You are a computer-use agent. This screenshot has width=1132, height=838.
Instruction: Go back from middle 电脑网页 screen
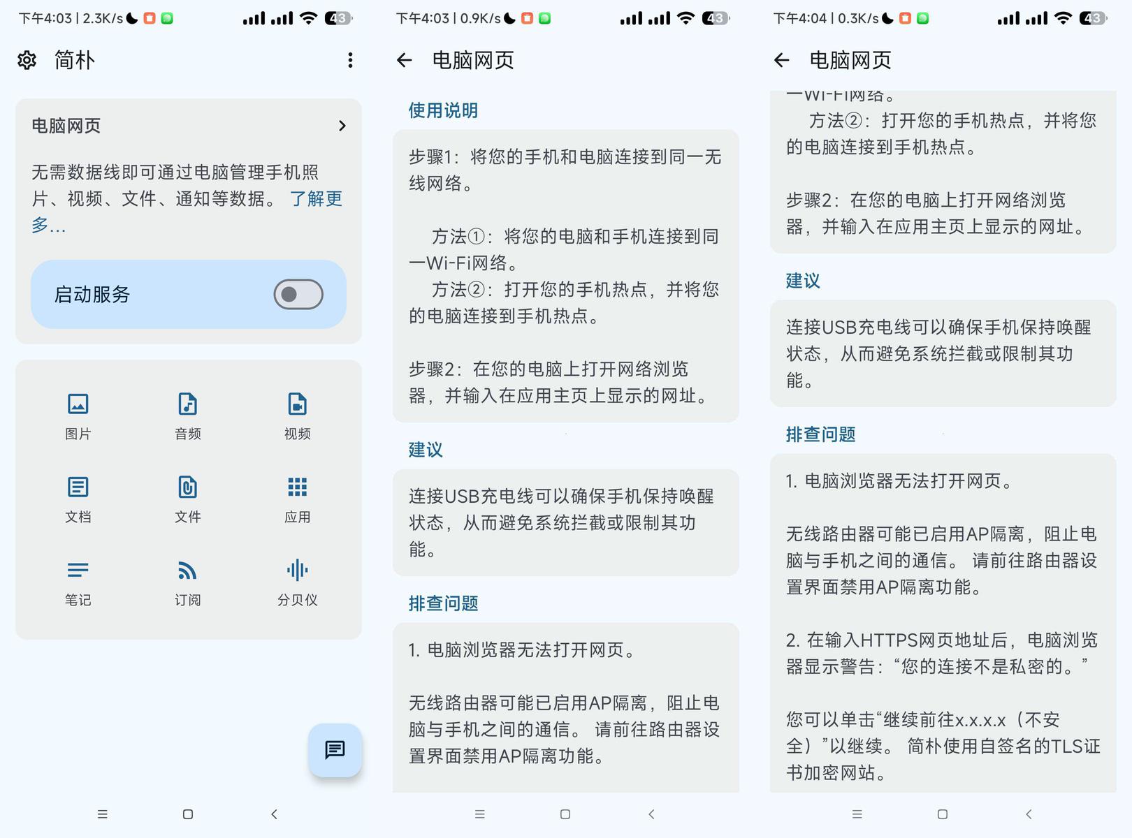point(404,61)
